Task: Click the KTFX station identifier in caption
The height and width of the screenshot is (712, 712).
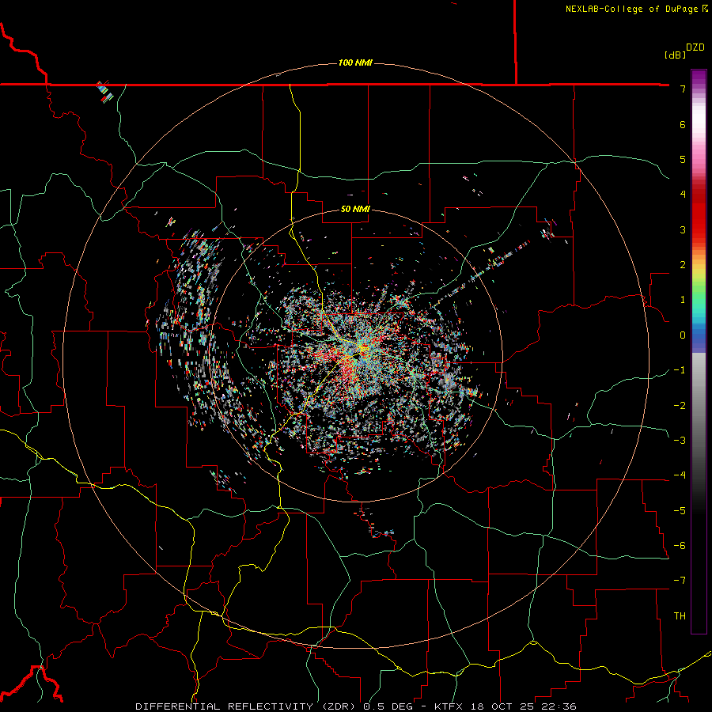Action: point(449,706)
